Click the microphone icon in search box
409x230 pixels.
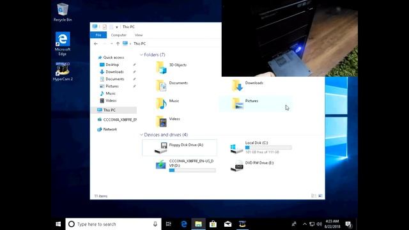[155, 224]
